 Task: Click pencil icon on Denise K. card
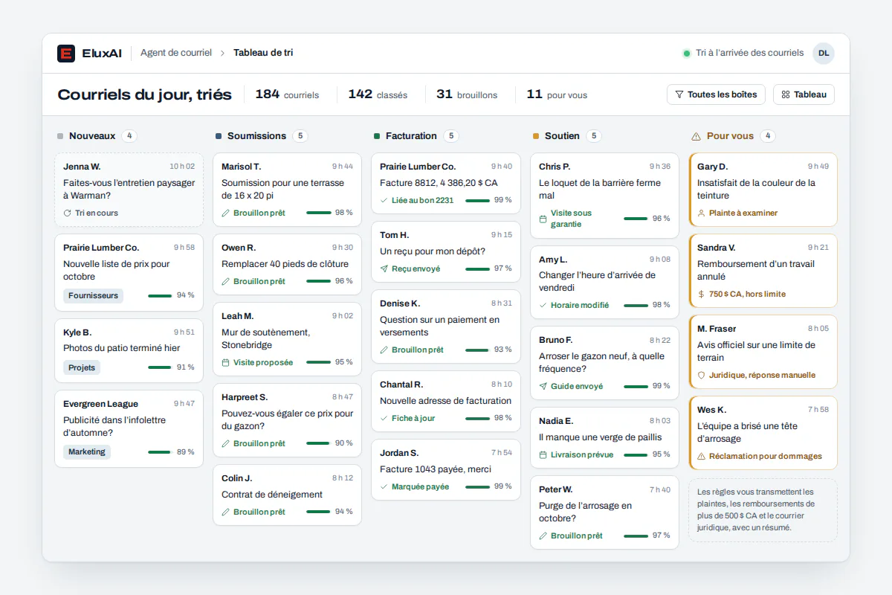(384, 350)
